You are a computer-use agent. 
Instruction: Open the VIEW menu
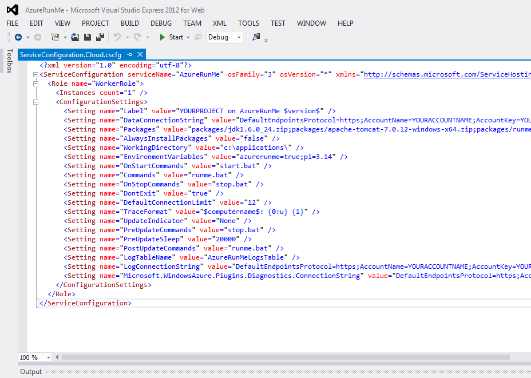point(62,23)
